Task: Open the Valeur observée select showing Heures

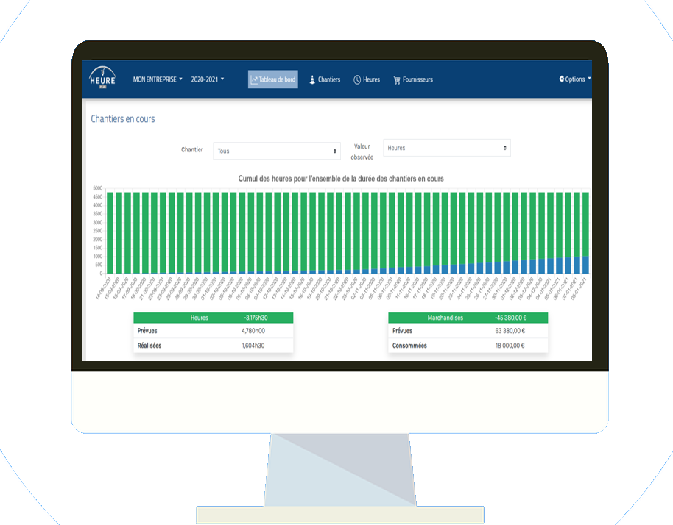Action: (447, 148)
